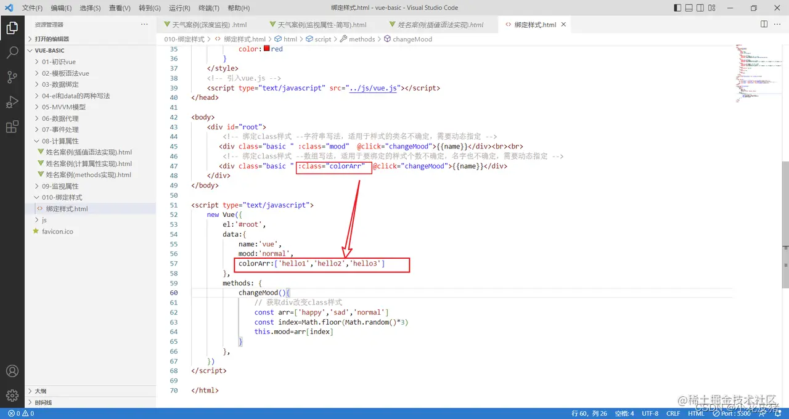This screenshot has width=789, height=419.
Task: Open the 编辑(E) menu
Action: click(x=61, y=8)
